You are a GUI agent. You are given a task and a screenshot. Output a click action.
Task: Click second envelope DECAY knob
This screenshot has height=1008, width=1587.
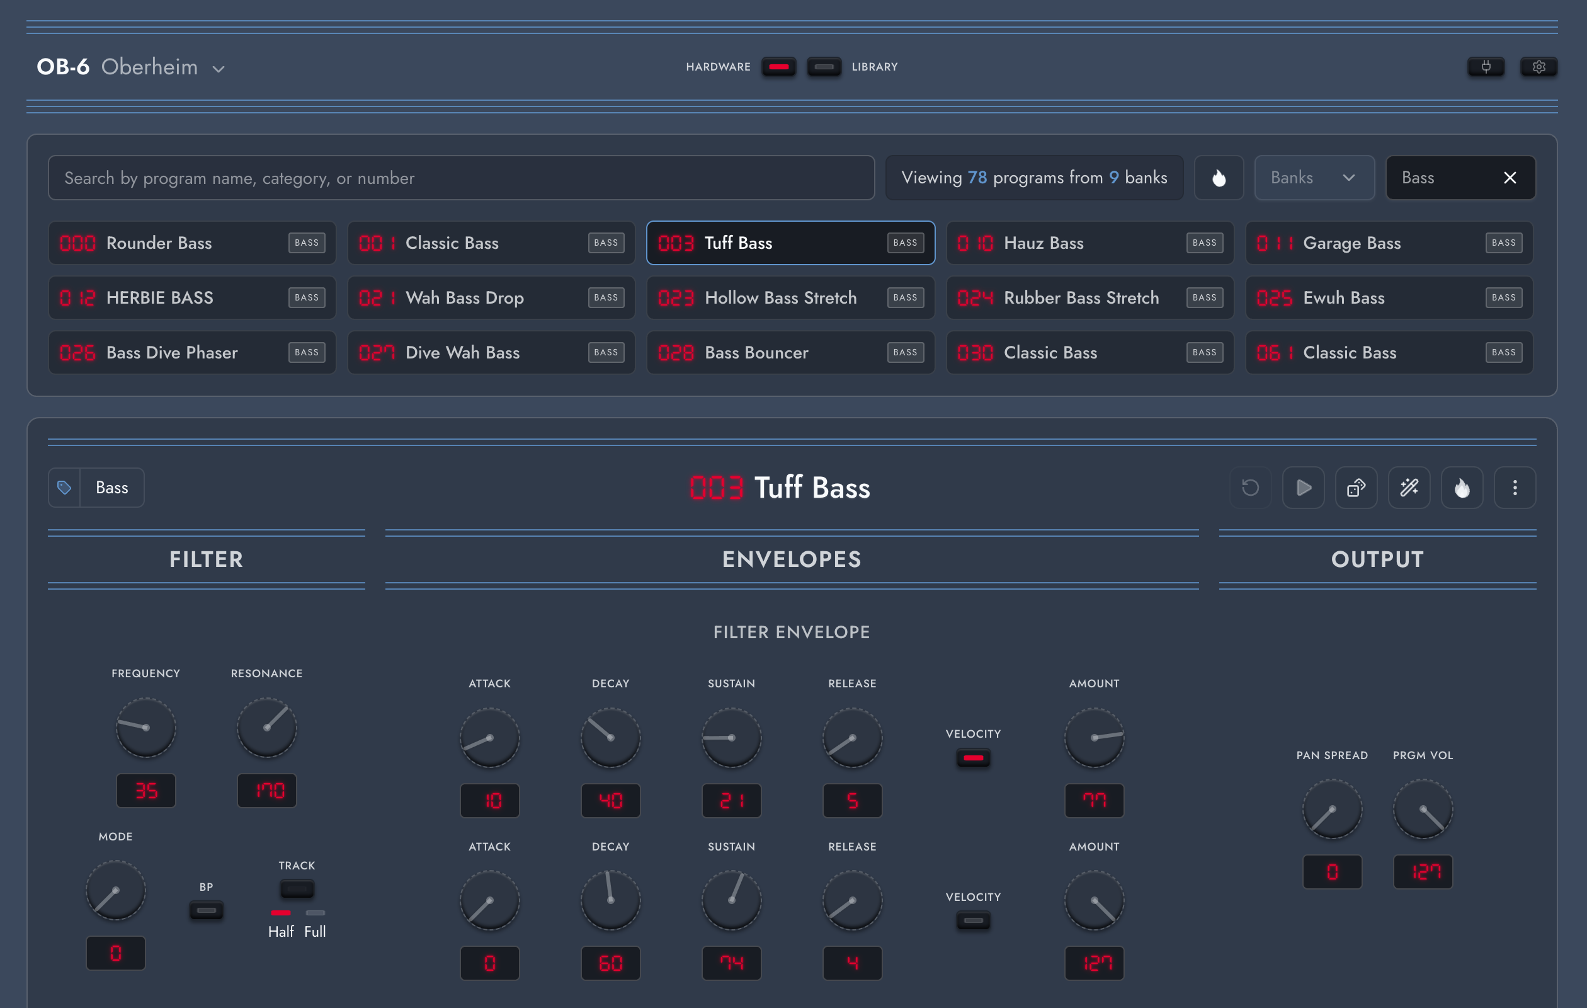(x=610, y=900)
